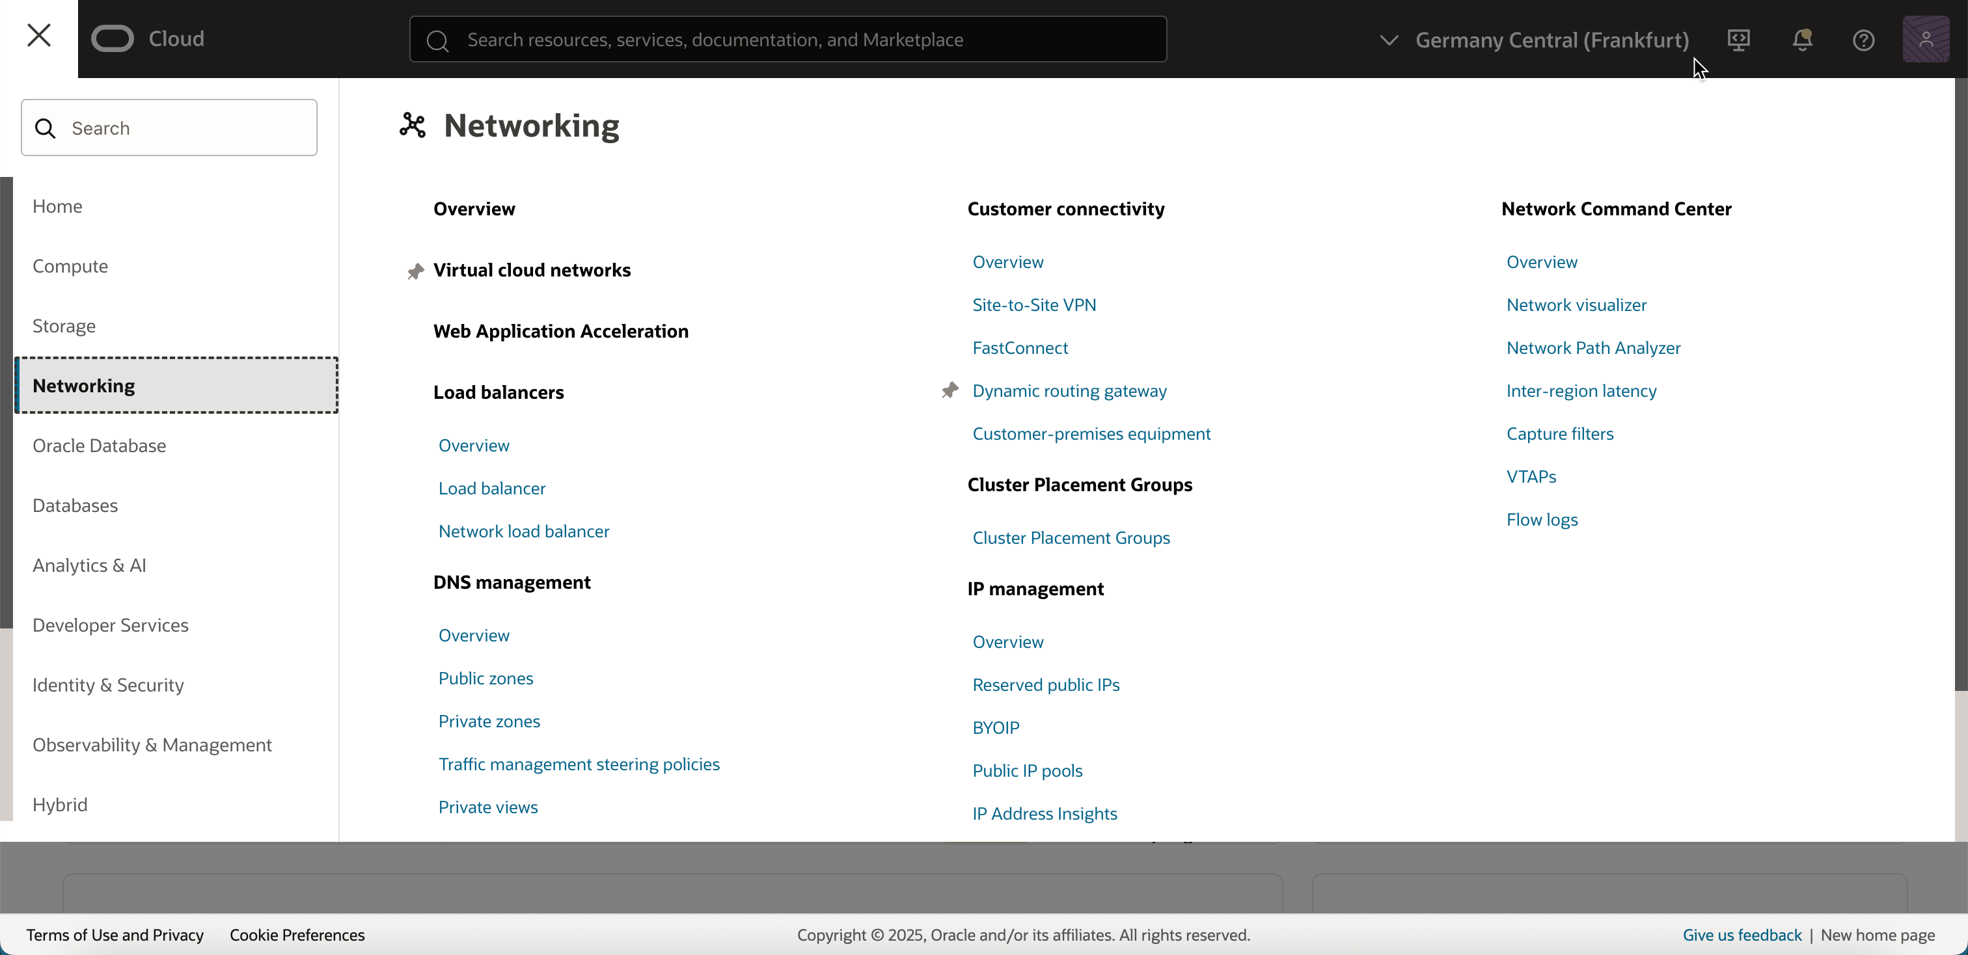Open the Cloud Shell developer tools icon
This screenshot has width=1968, height=955.
point(1739,40)
